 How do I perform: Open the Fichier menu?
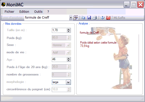point(9,12)
